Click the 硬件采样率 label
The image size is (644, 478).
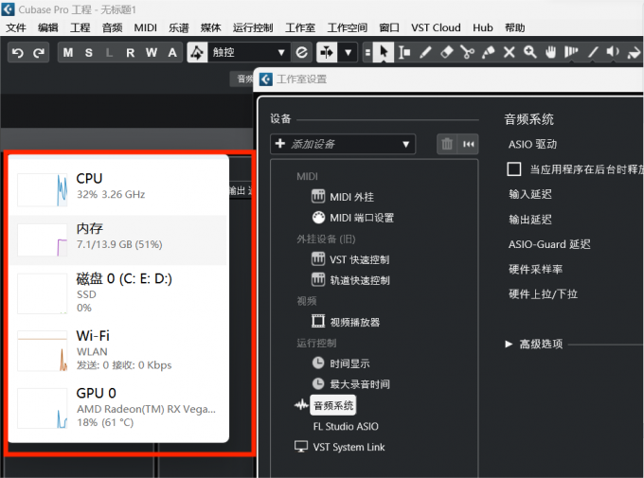(536, 270)
